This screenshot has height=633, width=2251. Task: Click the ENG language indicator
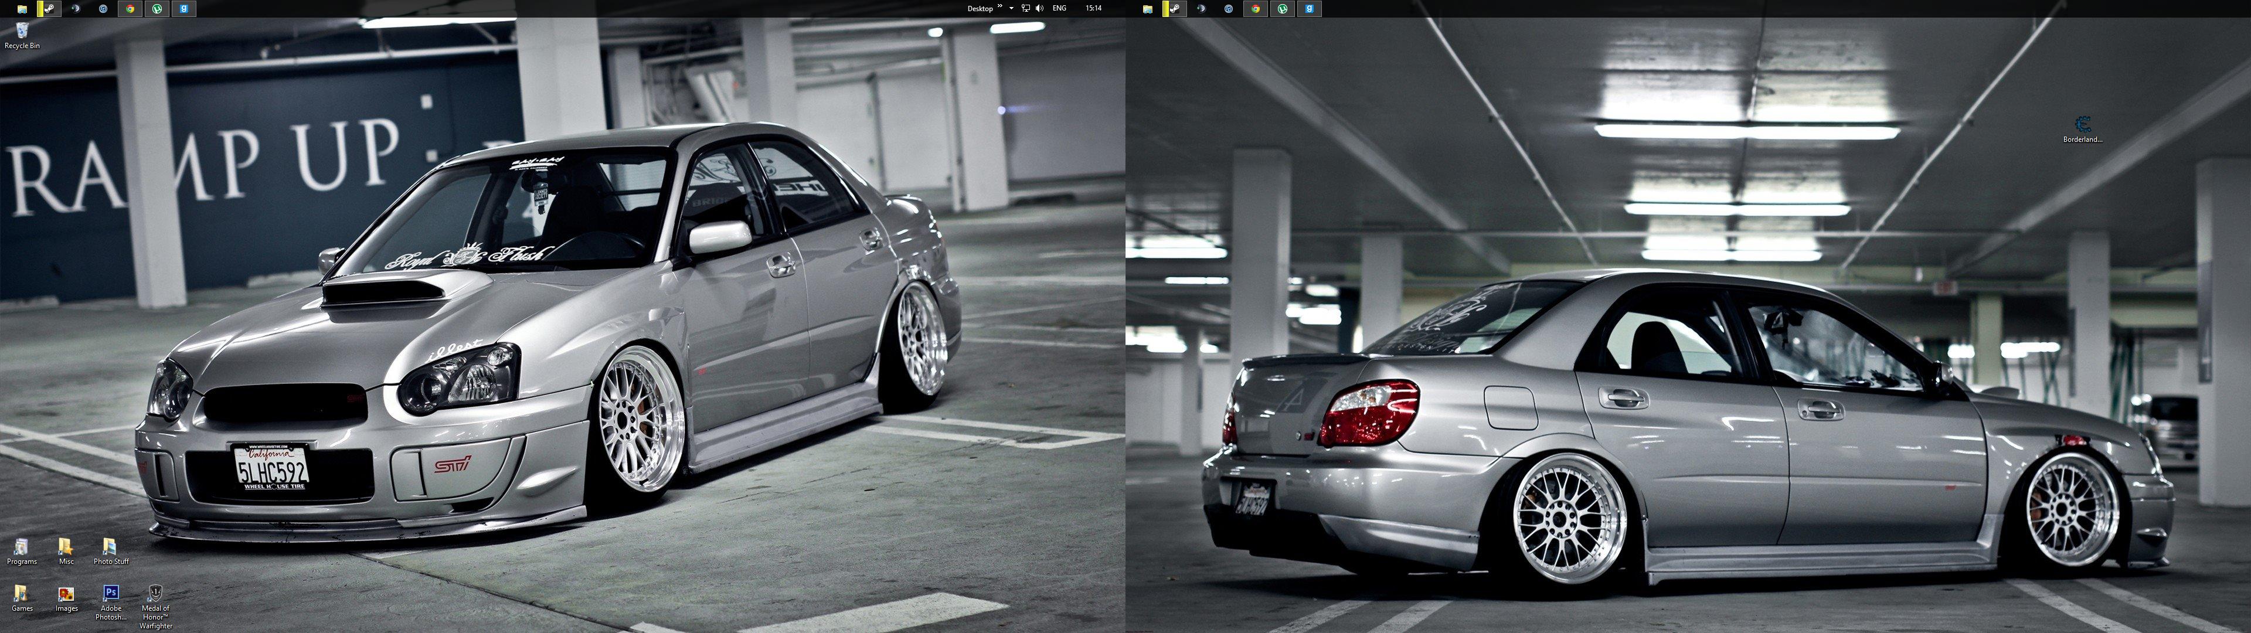point(1059,9)
